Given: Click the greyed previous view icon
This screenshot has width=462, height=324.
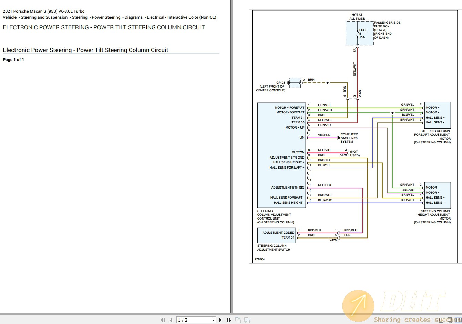Looking at the screenshot, I should point(238,320).
